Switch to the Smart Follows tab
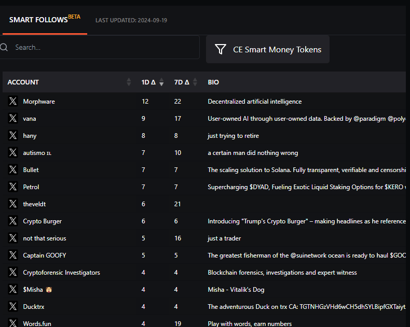 [45, 20]
